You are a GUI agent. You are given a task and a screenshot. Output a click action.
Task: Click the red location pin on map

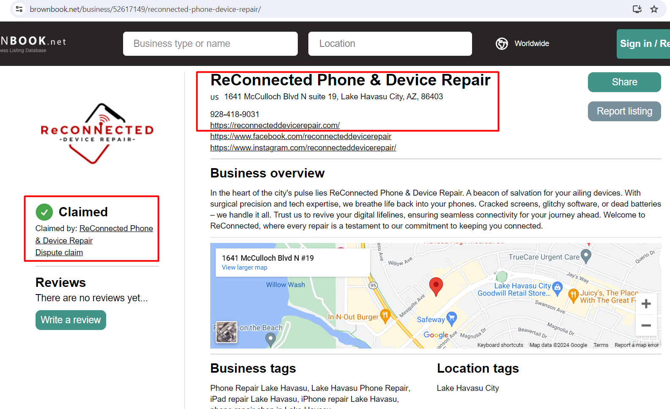pos(436,286)
